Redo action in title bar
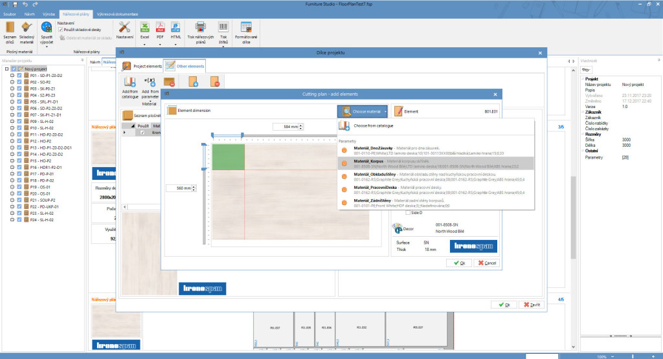 click(35, 5)
